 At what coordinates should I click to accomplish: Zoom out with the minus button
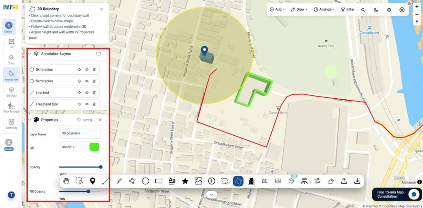(417, 14)
